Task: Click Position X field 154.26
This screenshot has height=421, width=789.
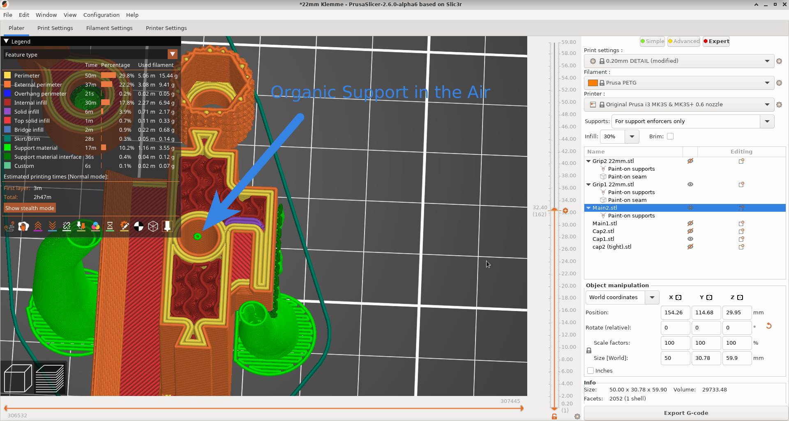Action: (675, 313)
